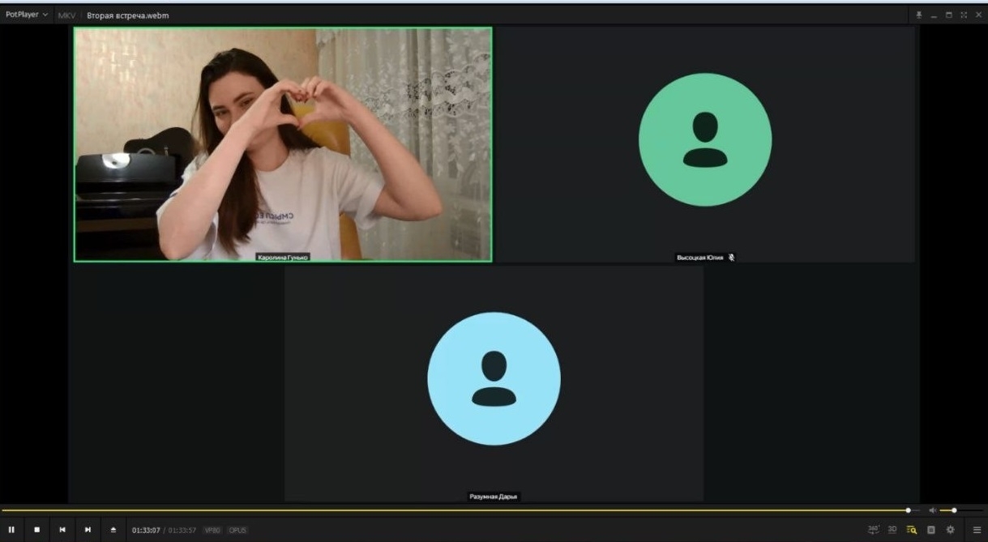Click the MKV format label
This screenshot has width=988, height=542.
[66, 15]
